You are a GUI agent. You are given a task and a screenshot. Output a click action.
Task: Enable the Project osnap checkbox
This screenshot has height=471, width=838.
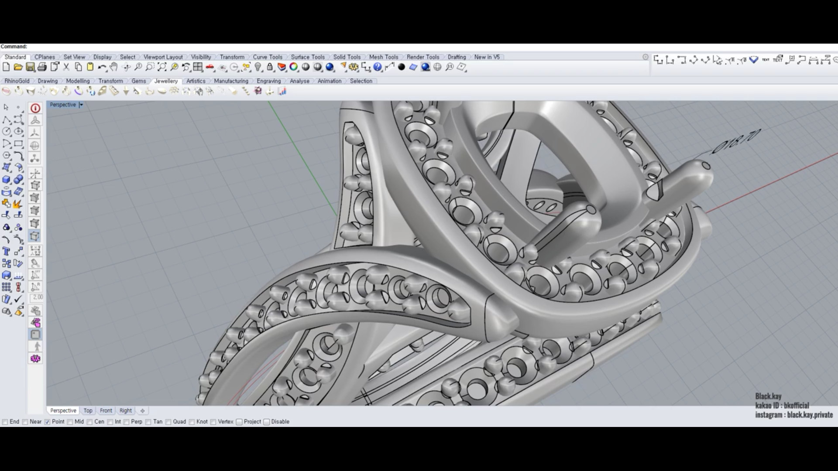tap(239, 422)
